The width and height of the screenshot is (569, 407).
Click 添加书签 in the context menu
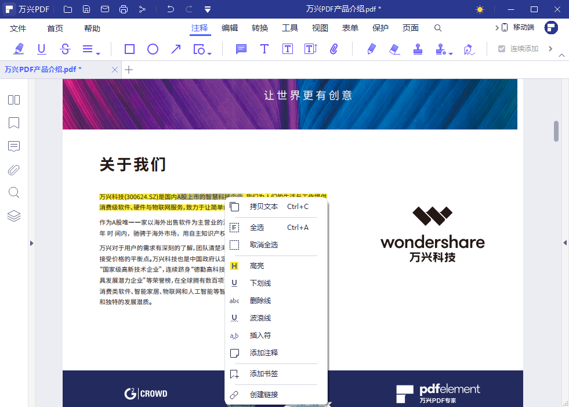263,374
